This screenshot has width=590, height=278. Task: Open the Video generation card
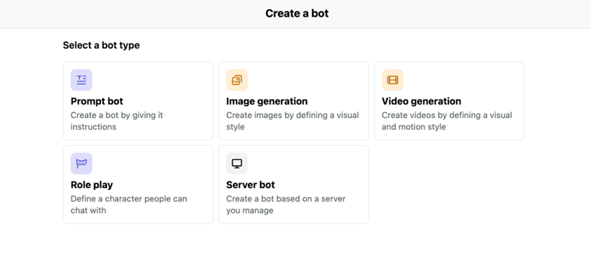click(x=449, y=101)
